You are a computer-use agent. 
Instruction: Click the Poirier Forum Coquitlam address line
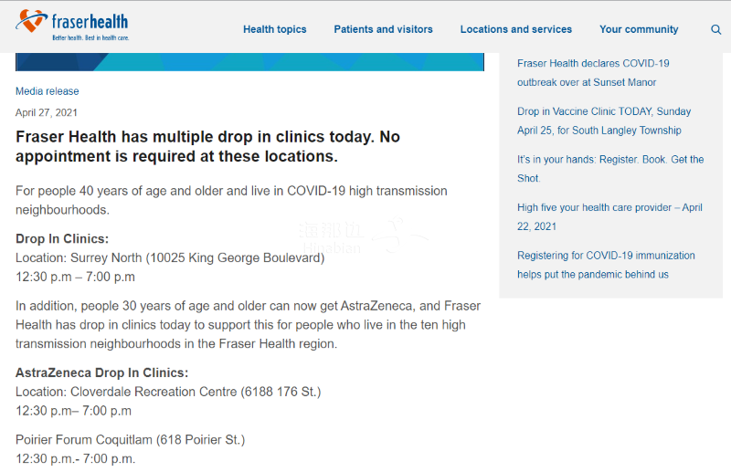point(130,439)
